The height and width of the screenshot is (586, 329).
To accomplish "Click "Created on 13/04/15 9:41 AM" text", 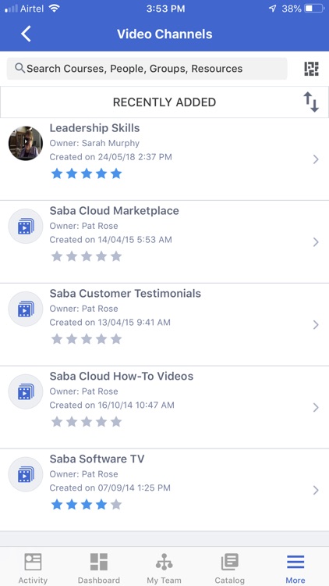I will 110,322.
